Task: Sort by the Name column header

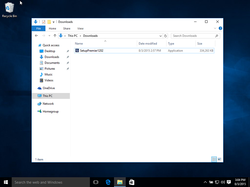Action: pos(105,43)
